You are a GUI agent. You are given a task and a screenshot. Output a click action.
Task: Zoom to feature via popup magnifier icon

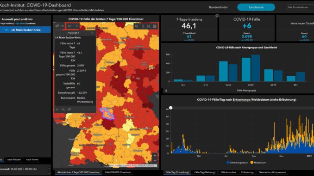[x=63, y=109]
